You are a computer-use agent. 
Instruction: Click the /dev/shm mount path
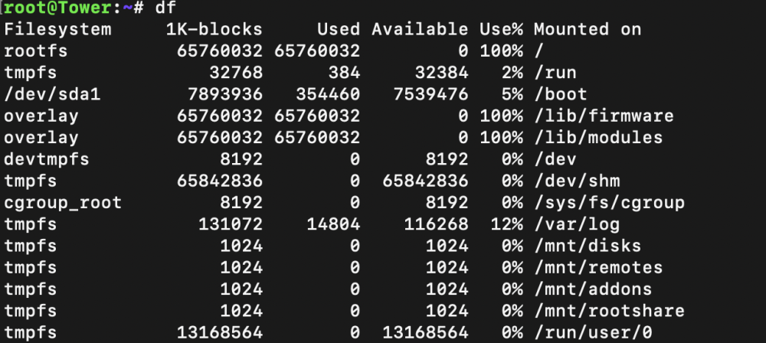coord(577,181)
